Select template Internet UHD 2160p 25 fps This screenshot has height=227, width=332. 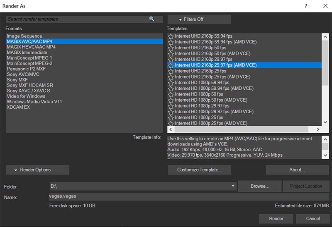[x=244, y=71]
